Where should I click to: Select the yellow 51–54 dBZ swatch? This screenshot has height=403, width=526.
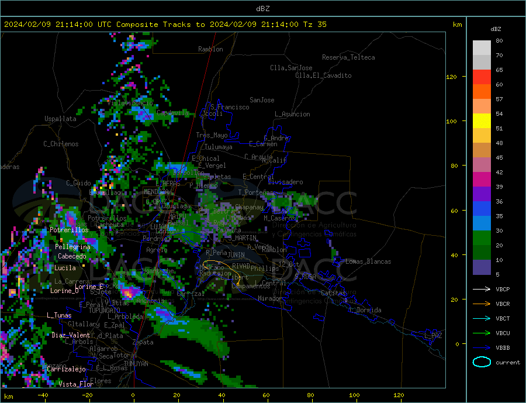(482, 121)
